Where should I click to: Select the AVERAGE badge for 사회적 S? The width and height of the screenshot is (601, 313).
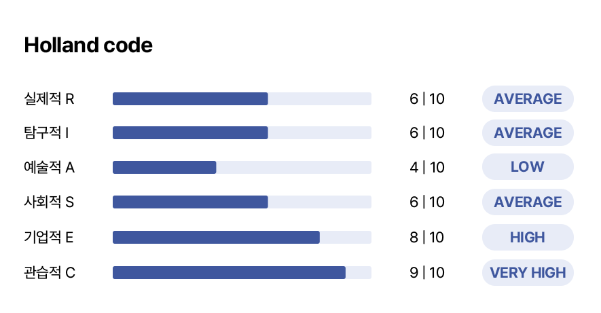coord(528,202)
